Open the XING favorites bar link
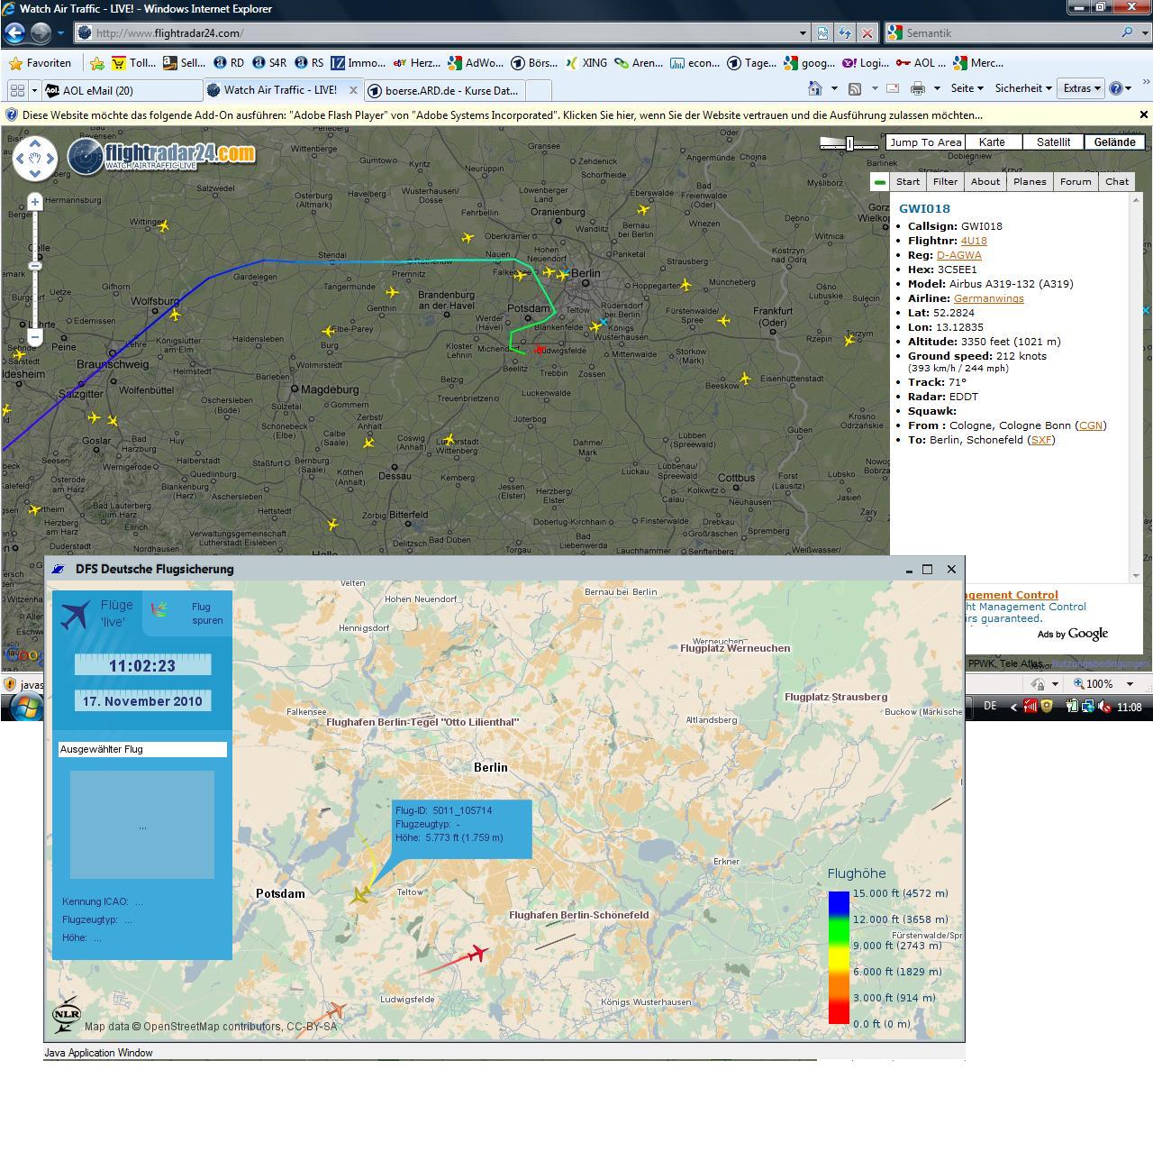This screenshot has height=1152, width=1153. pyautogui.click(x=587, y=63)
